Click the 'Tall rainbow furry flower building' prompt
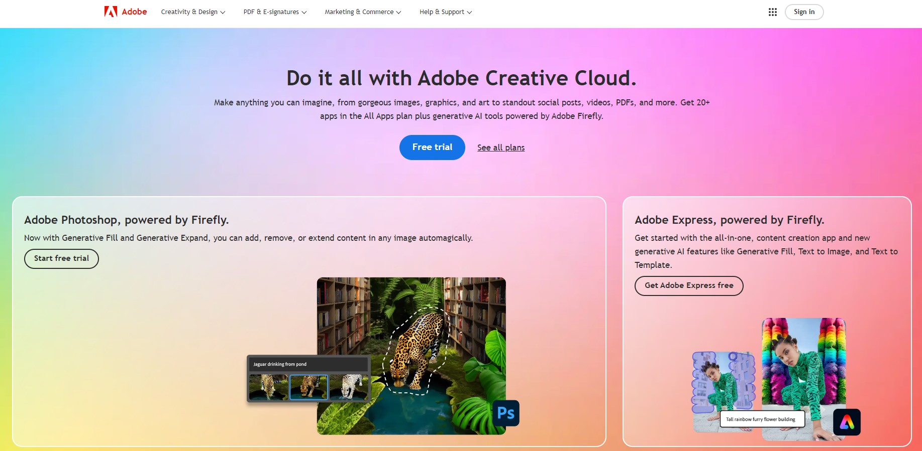This screenshot has width=922, height=451. (762, 419)
